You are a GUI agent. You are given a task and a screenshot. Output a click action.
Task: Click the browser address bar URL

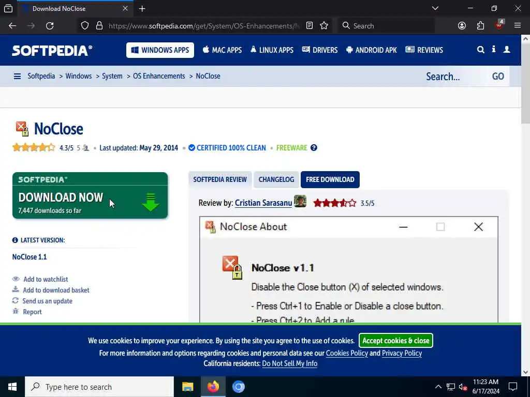[204, 26]
